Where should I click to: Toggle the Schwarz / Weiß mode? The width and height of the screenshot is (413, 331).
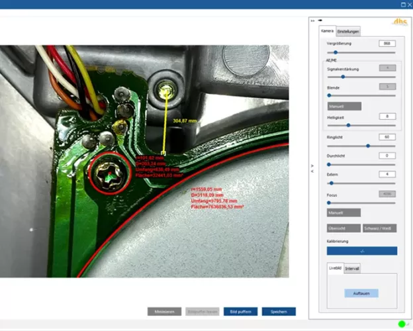380,228
